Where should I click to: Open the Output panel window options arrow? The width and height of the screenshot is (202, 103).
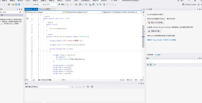tap(139, 84)
